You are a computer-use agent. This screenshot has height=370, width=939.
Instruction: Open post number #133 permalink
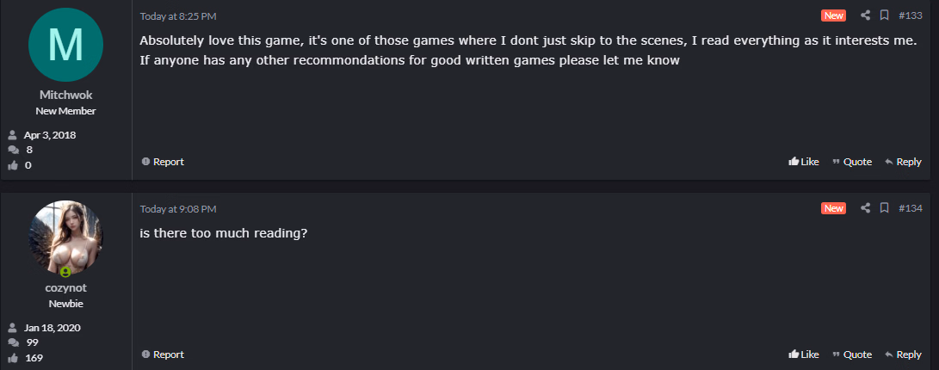coord(911,15)
